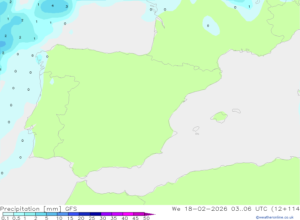Click the 40–45 mm magenta legend segment

pos(128,214)
